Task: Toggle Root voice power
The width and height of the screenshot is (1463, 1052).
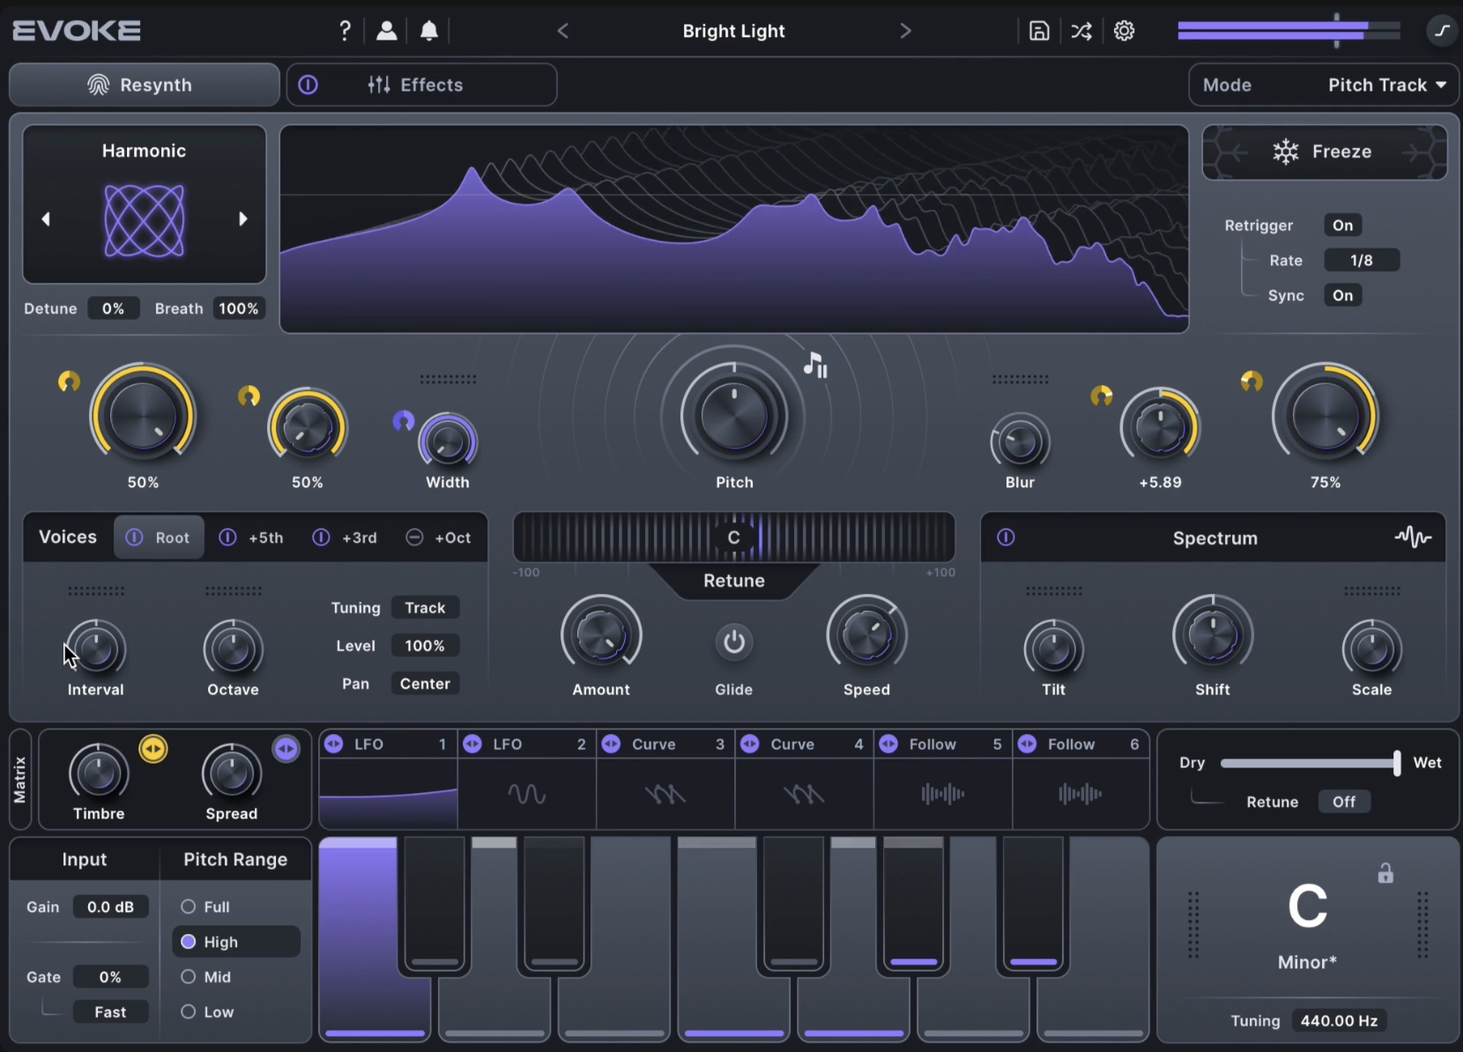Action: point(134,537)
